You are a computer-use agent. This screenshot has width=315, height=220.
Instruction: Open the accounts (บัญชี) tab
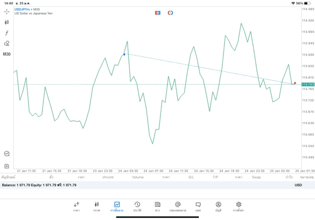point(218,206)
